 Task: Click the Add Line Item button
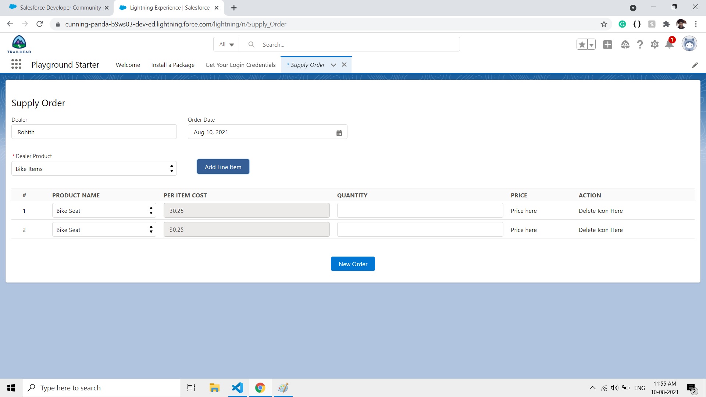point(223,167)
